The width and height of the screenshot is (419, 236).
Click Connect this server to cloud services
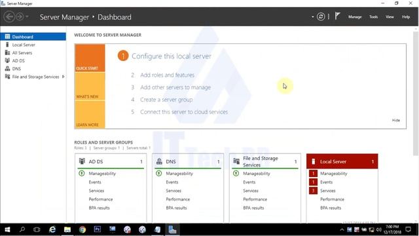pos(184,112)
